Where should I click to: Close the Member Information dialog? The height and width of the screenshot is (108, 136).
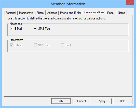(130, 3)
